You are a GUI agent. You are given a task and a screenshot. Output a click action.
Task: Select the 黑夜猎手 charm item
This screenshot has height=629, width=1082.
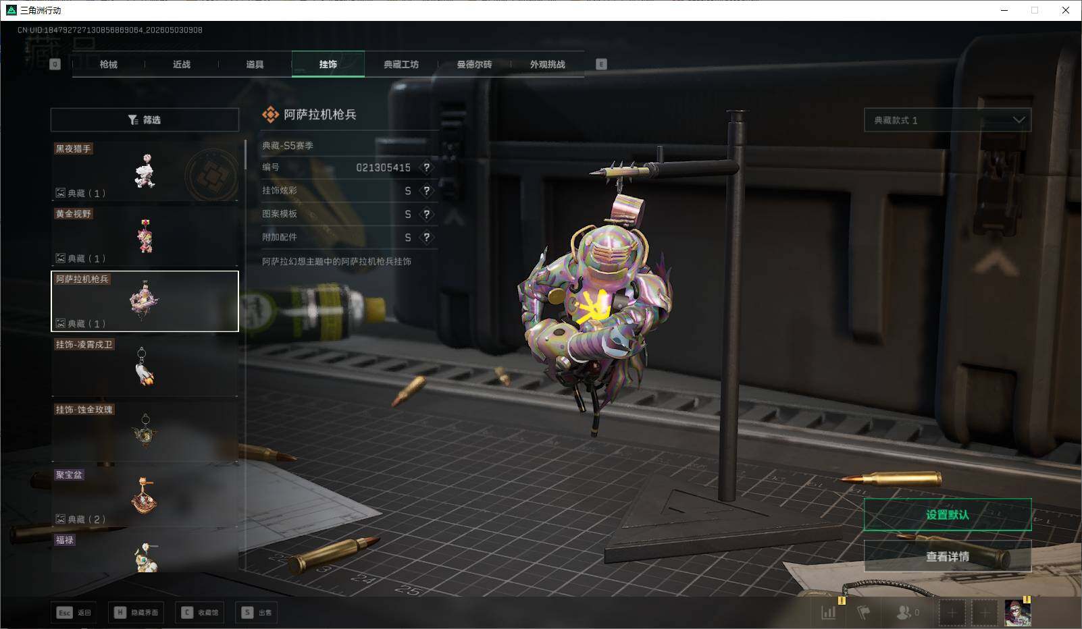pyautogui.click(x=145, y=170)
